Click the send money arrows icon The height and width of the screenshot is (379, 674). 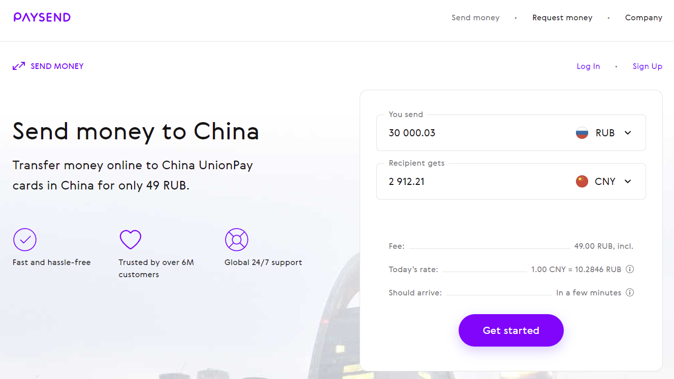click(19, 66)
